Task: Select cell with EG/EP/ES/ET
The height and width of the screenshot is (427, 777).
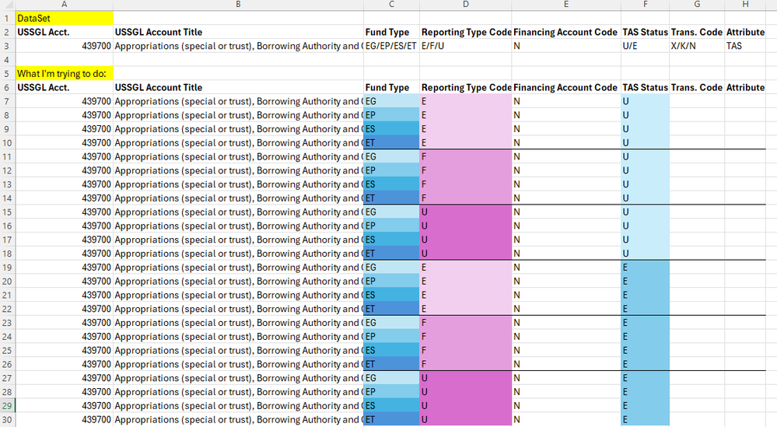Action: point(391,46)
